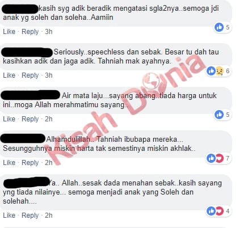Screen dimensions: 239x228
Task: Open the like reaction count on Air mata laju comment
Action: click(x=223, y=115)
